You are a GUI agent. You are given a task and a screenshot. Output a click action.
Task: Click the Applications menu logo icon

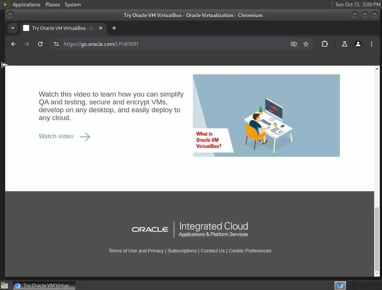(x=7, y=4)
